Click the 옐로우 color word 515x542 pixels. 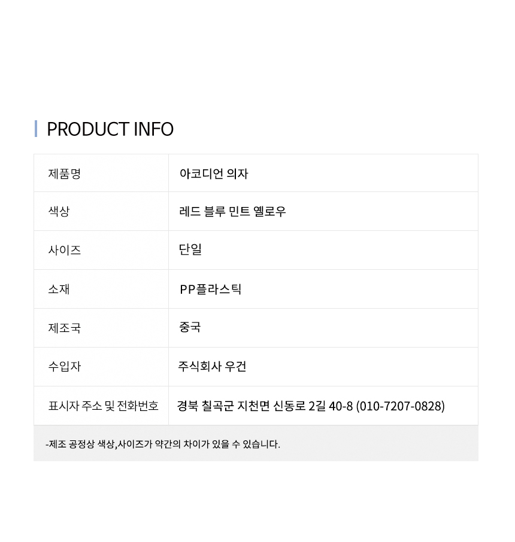tap(270, 211)
